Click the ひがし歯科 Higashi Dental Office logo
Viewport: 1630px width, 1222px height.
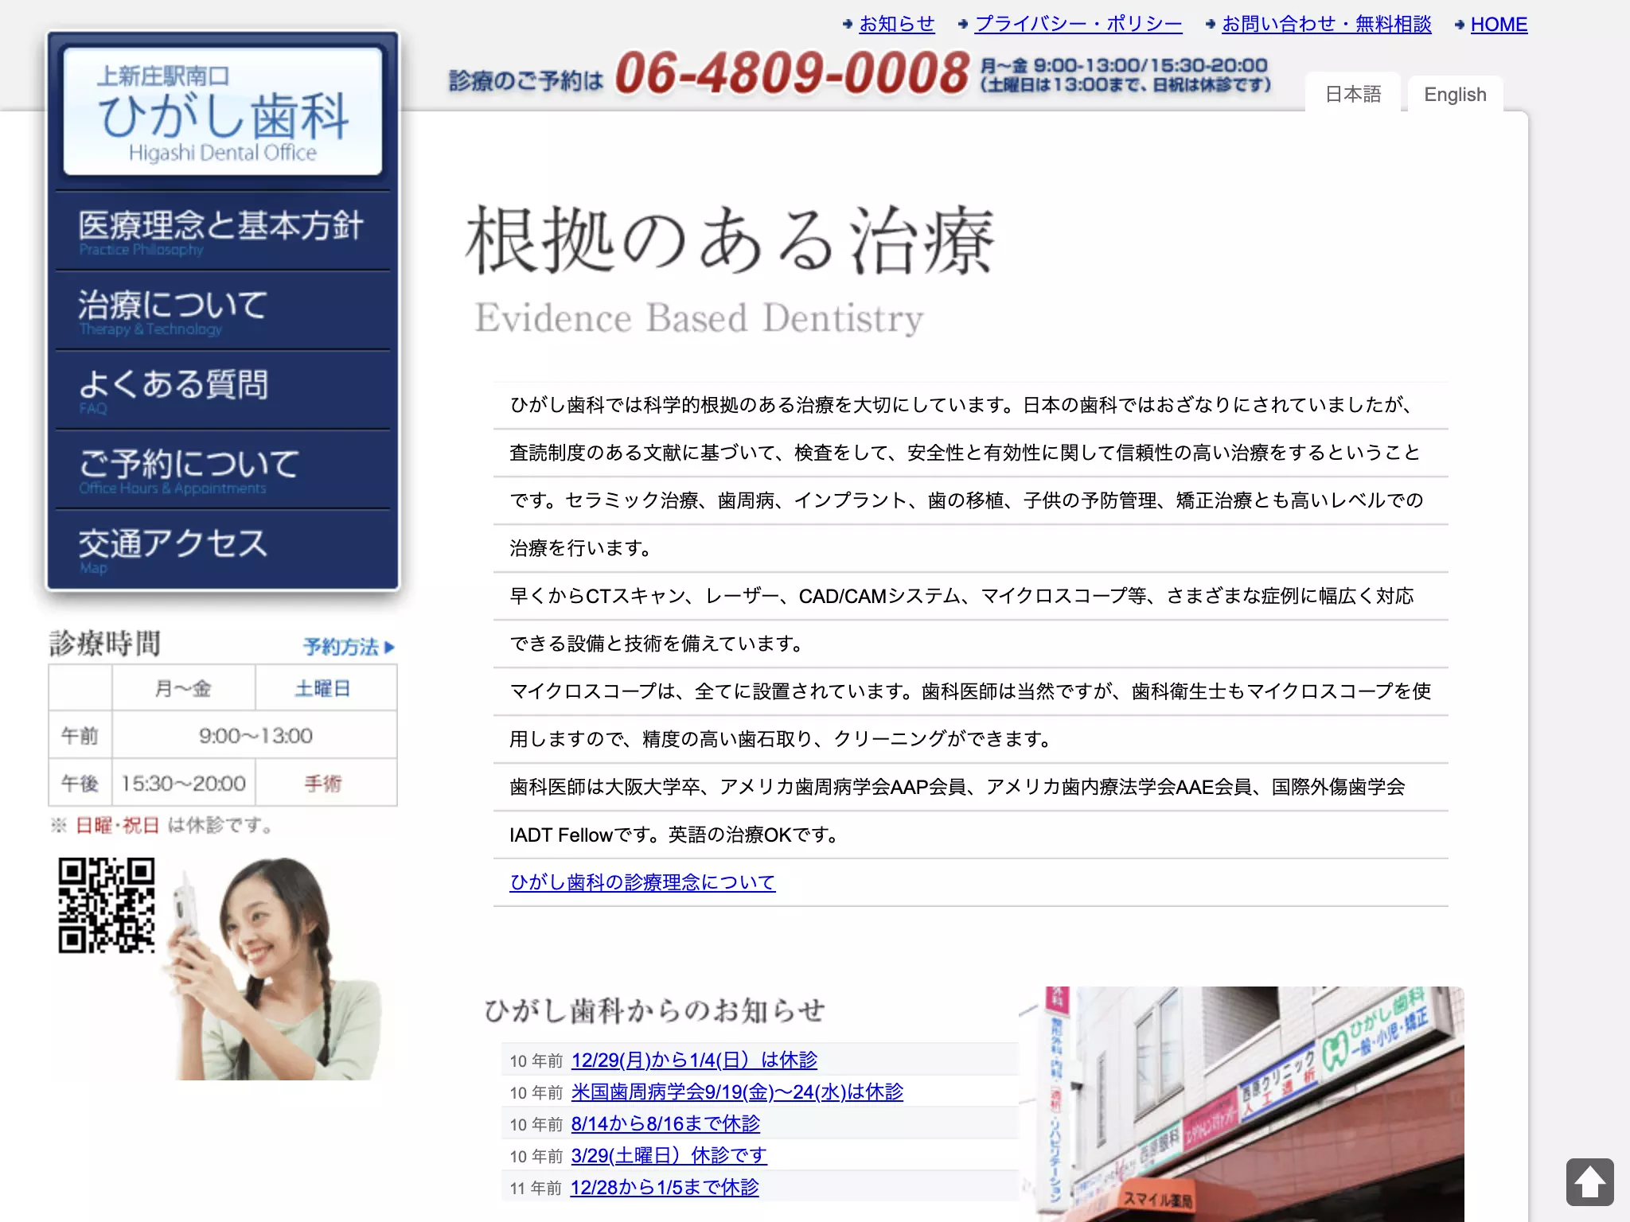click(x=223, y=111)
